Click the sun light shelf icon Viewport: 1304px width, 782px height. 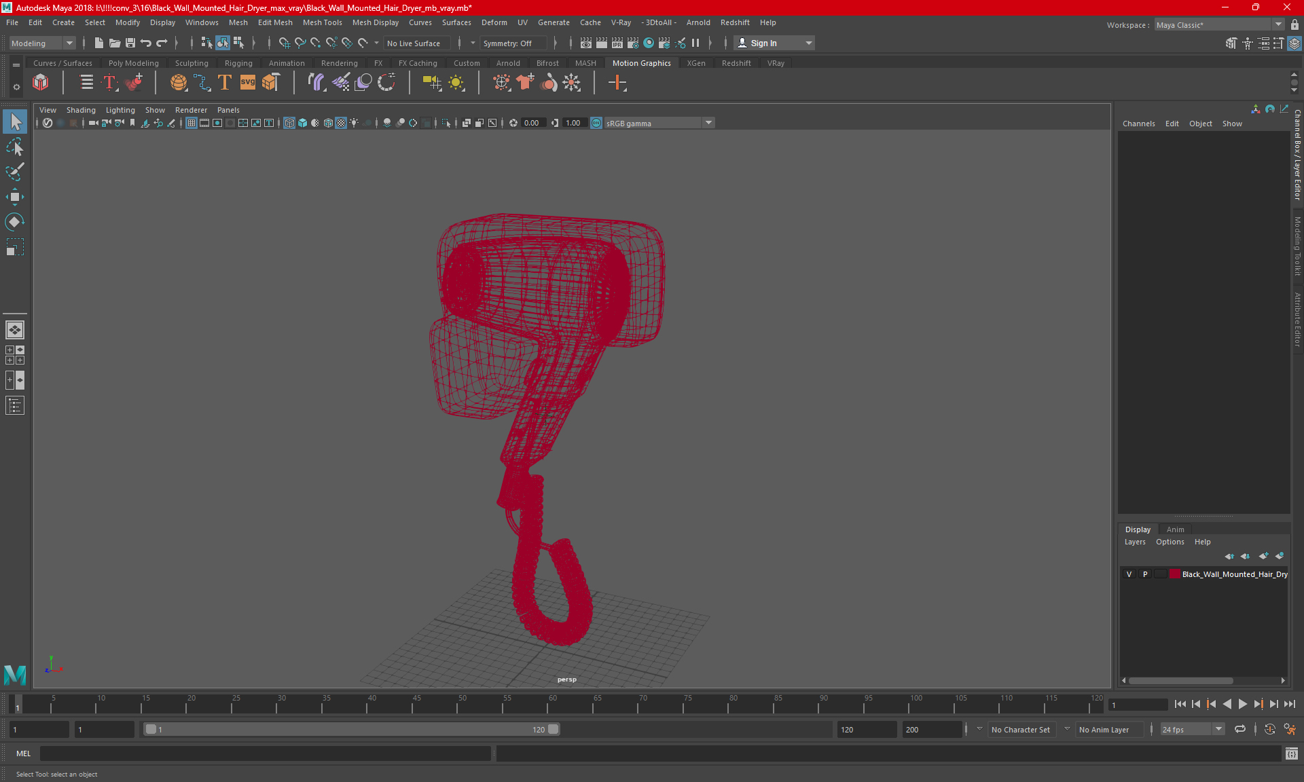(x=456, y=83)
